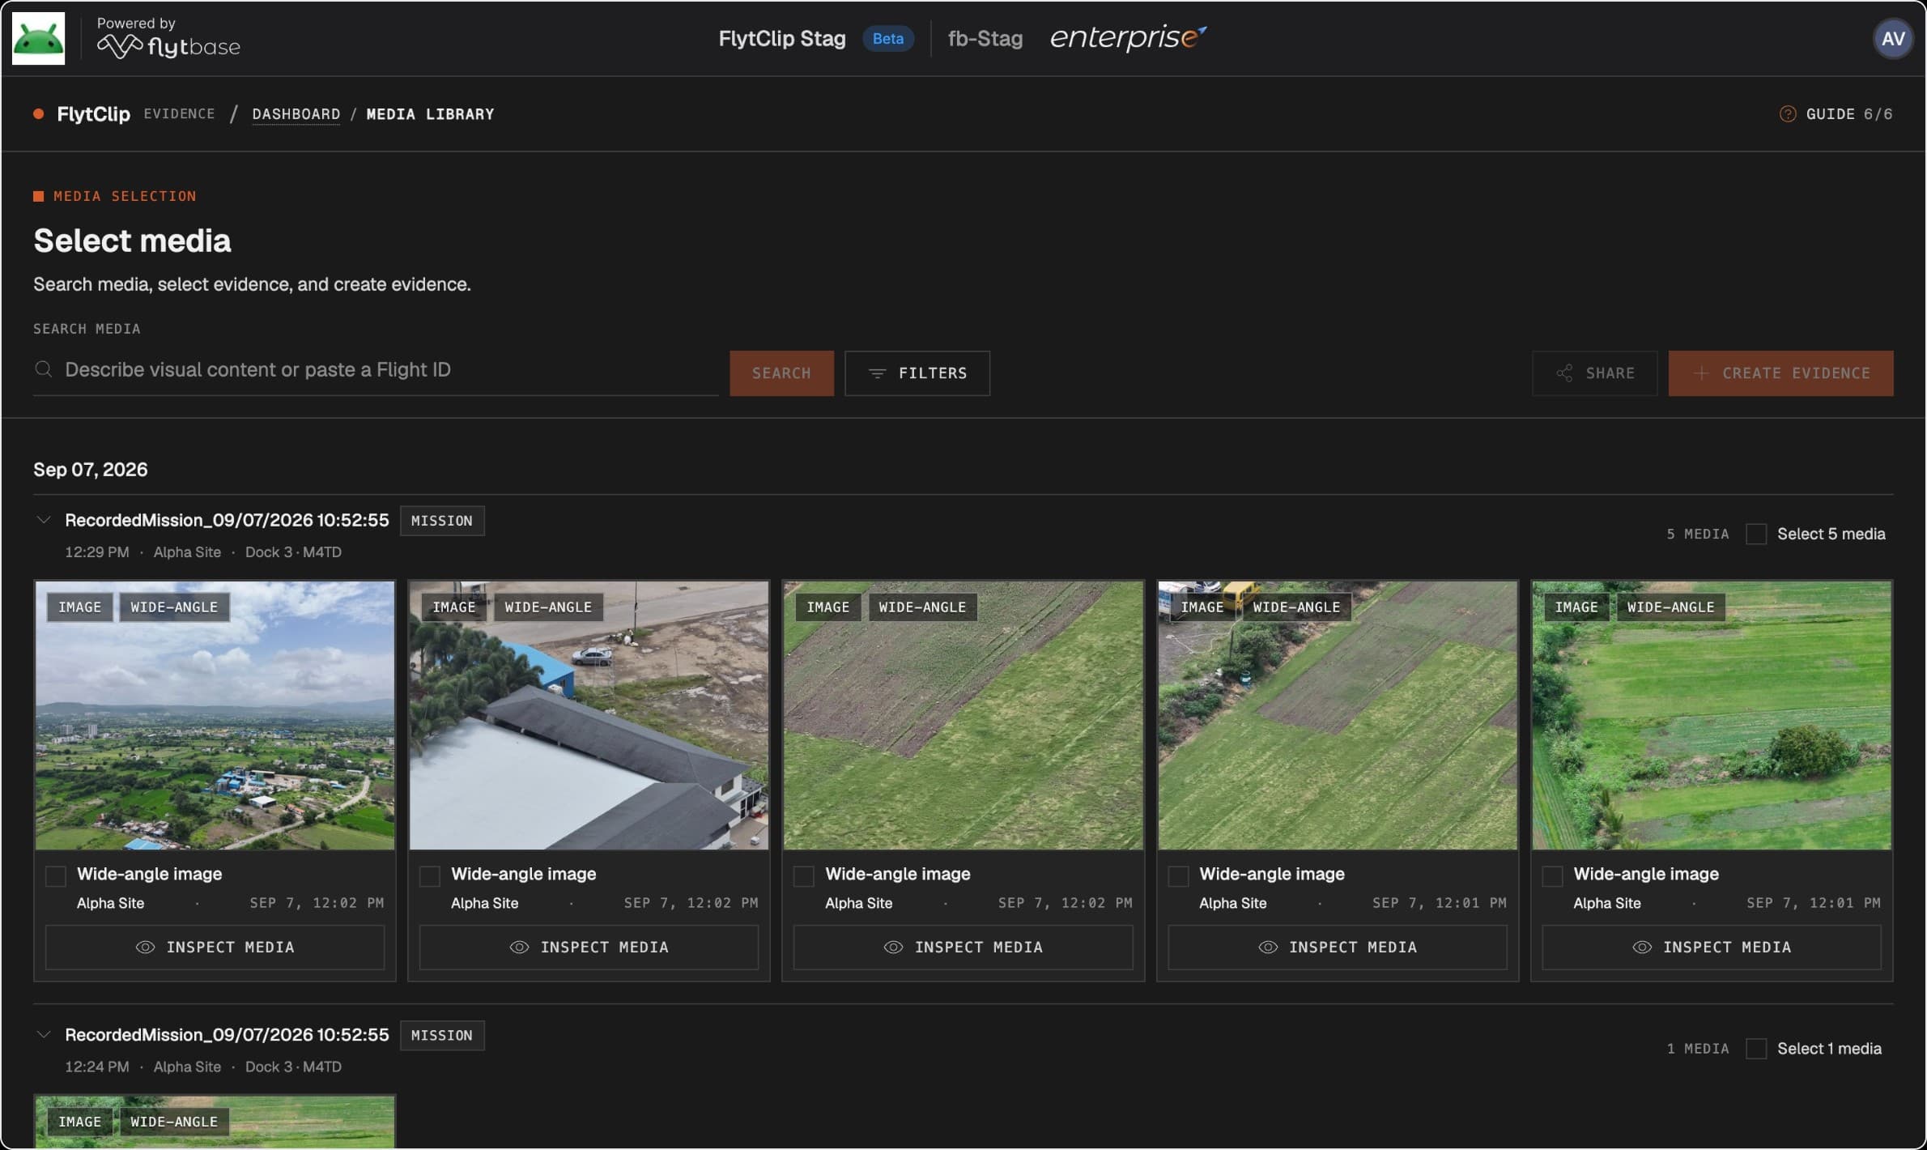Click the fb-Stag organization label
Viewport: 1927px width, 1150px height.
(x=985, y=38)
